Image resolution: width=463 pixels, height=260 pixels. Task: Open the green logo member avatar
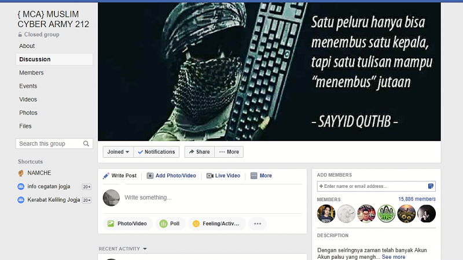[386, 213]
